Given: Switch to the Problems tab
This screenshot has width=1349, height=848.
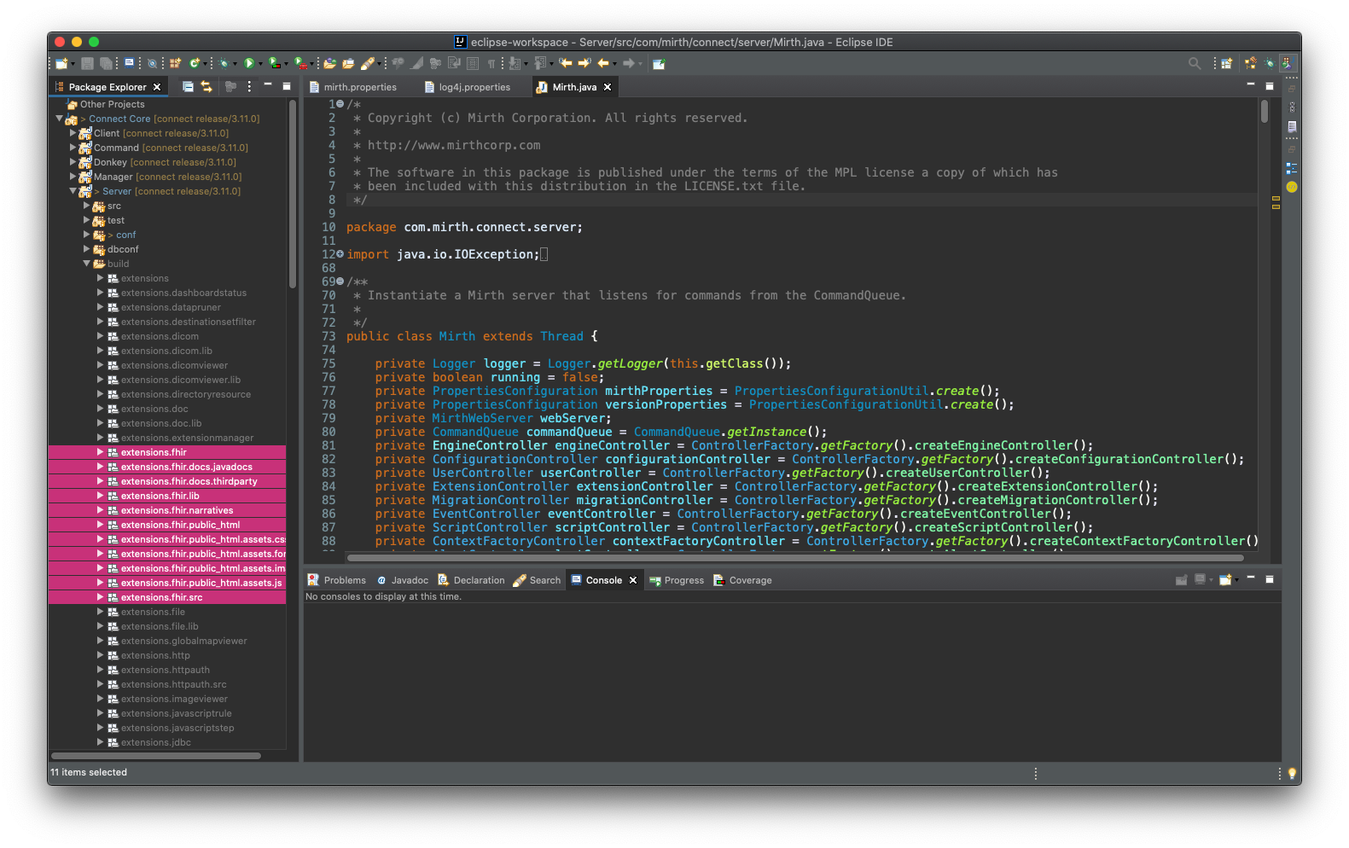Looking at the screenshot, I should 337,580.
